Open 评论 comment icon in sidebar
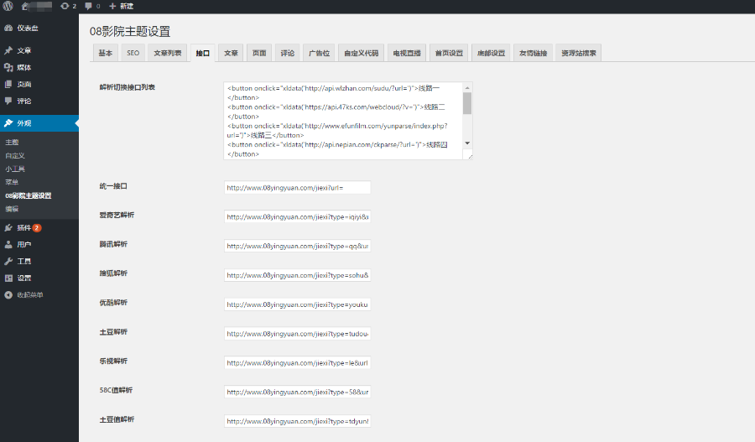The height and width of the screenshot is (442, 755). point(8,101)
